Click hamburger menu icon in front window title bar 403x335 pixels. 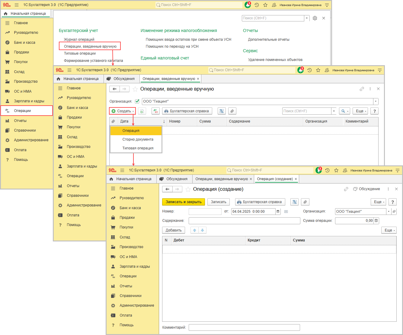tap(122, 170)
